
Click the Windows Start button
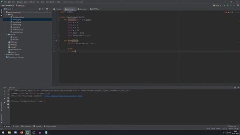pyautogui.click(x=3, y=132)
